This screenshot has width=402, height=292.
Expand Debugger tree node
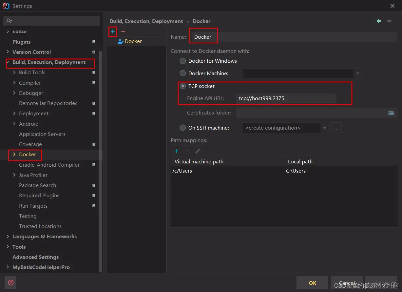[x=14, y=93]
